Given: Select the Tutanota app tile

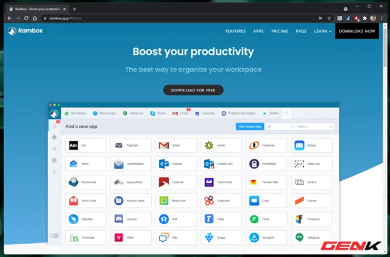Looking at the screenshot, I should tap(176, 182).
